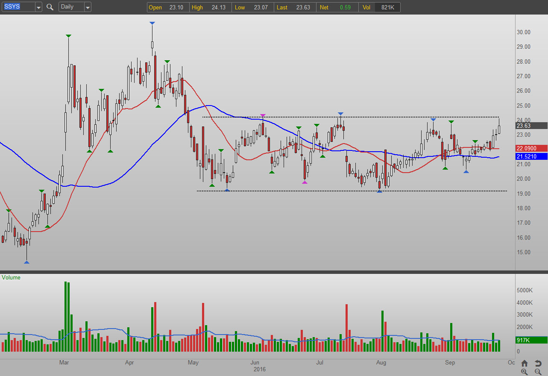The image size is (548, 376).
Task: Click the home icon to reset chart
Action: pos(525,363)
